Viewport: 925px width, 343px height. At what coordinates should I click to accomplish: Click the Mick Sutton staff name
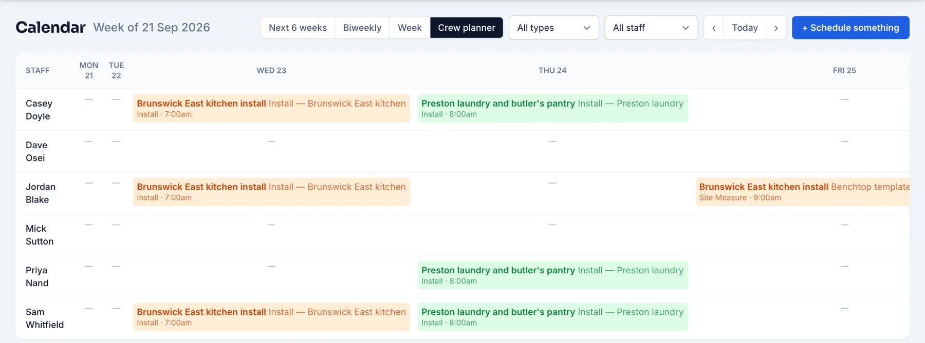pos(40,235)
